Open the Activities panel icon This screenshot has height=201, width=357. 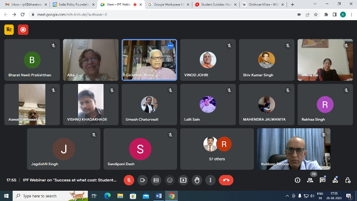(335, 180)
